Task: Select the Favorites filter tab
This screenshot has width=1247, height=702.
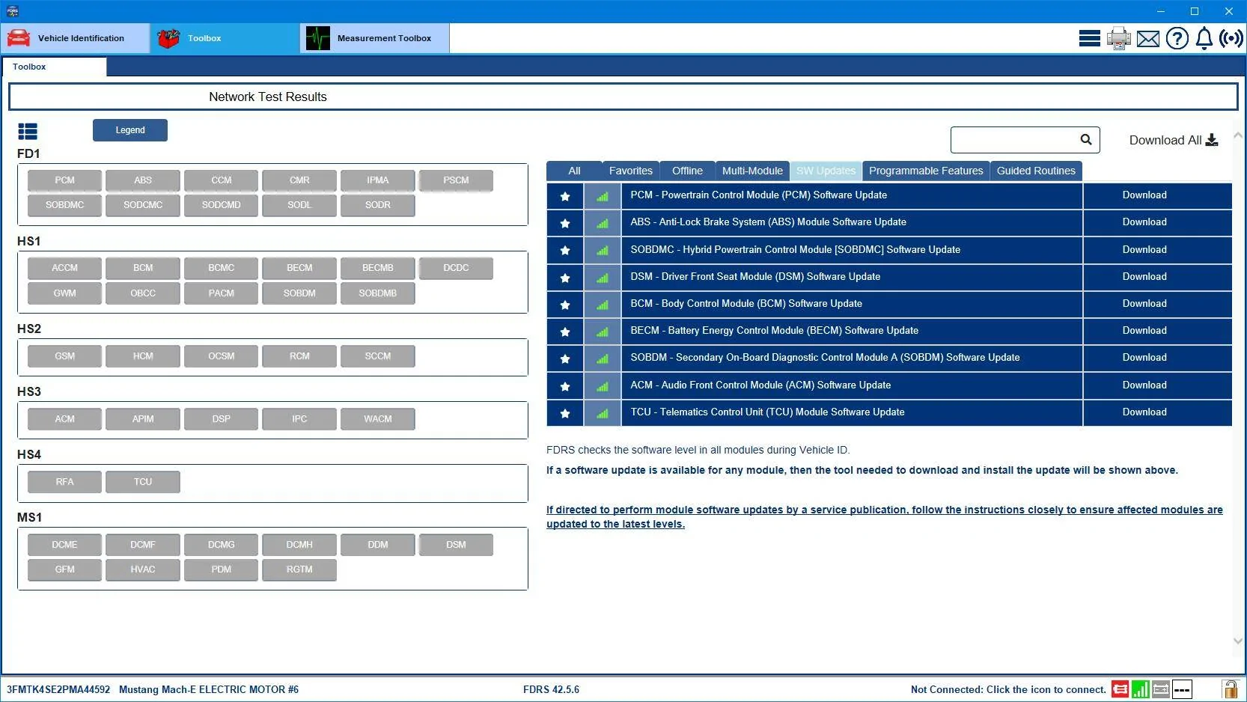Action: pos(630,171)
